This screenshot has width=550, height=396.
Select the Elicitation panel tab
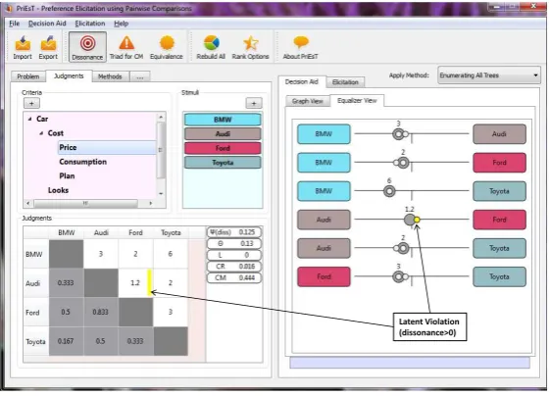(345, 82)
